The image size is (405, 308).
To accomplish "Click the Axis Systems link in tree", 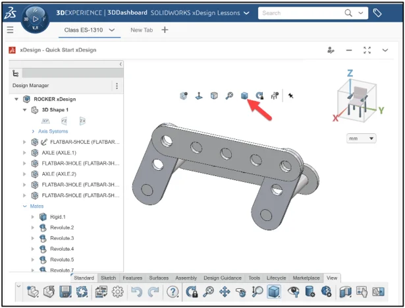I will pos(53,131).
